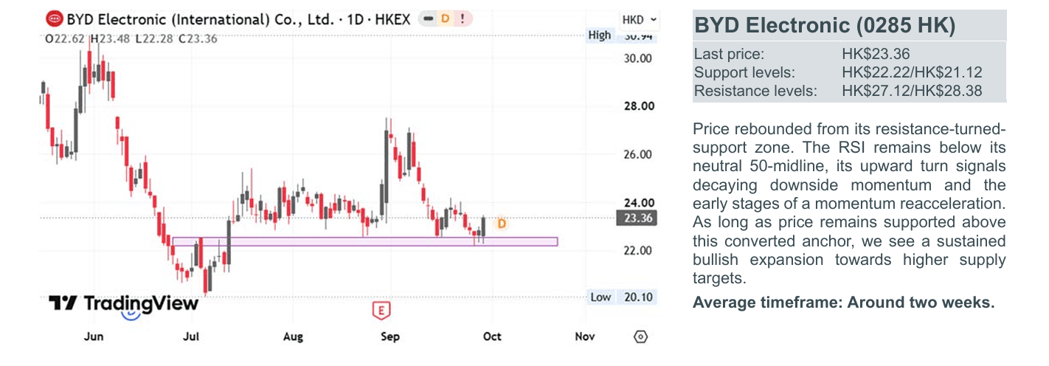
Task: Click the Low price label tag
Action: (600, 297)
